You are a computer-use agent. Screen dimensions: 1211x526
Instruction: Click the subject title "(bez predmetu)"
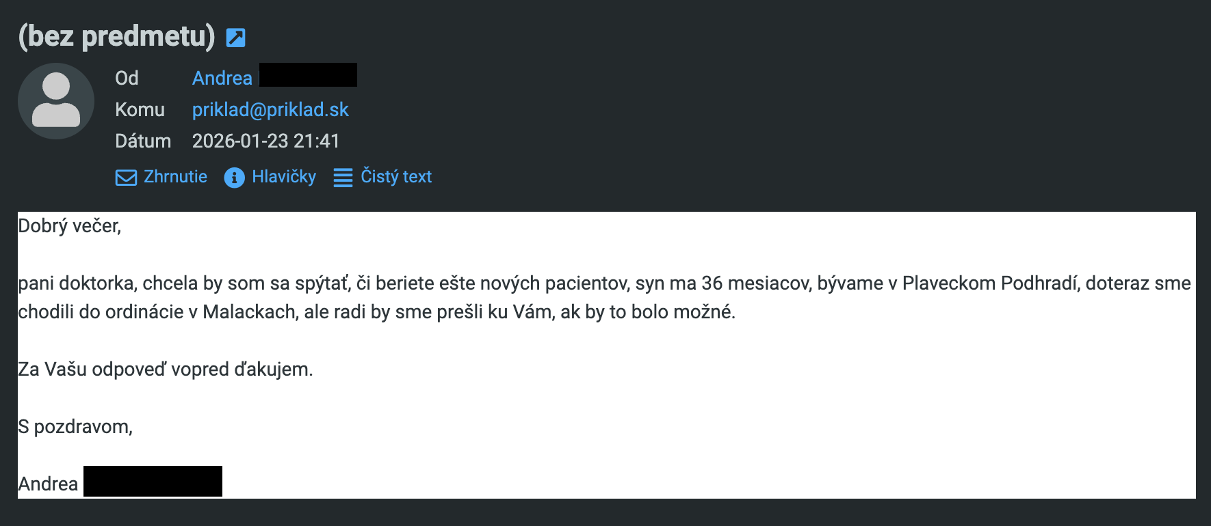tap(116, 36)
